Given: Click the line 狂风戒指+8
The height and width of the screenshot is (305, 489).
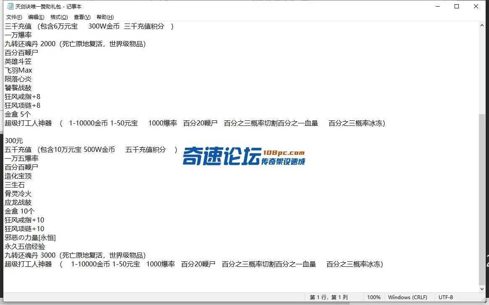Looking at the screenshot, I should coord(22,97).
